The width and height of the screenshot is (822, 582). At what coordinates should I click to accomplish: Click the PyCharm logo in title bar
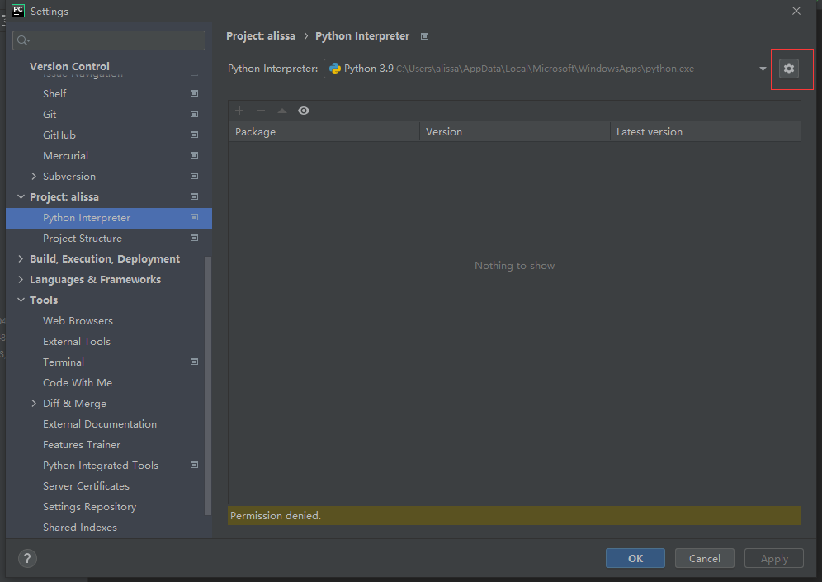[x=18, y=11]
